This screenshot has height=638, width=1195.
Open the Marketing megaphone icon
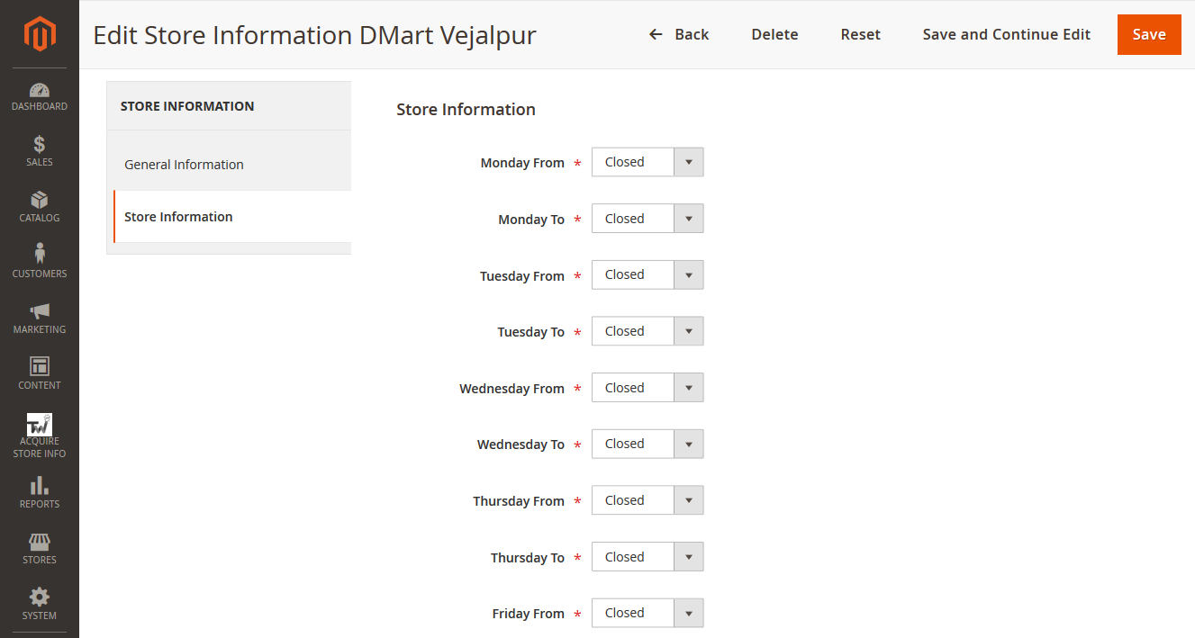tap(40, 311)
